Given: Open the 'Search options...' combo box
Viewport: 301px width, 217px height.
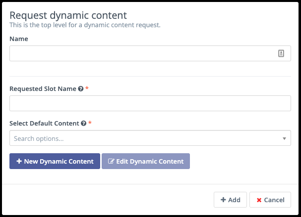Looking at the screenshot, I should (x=144, y=139).
